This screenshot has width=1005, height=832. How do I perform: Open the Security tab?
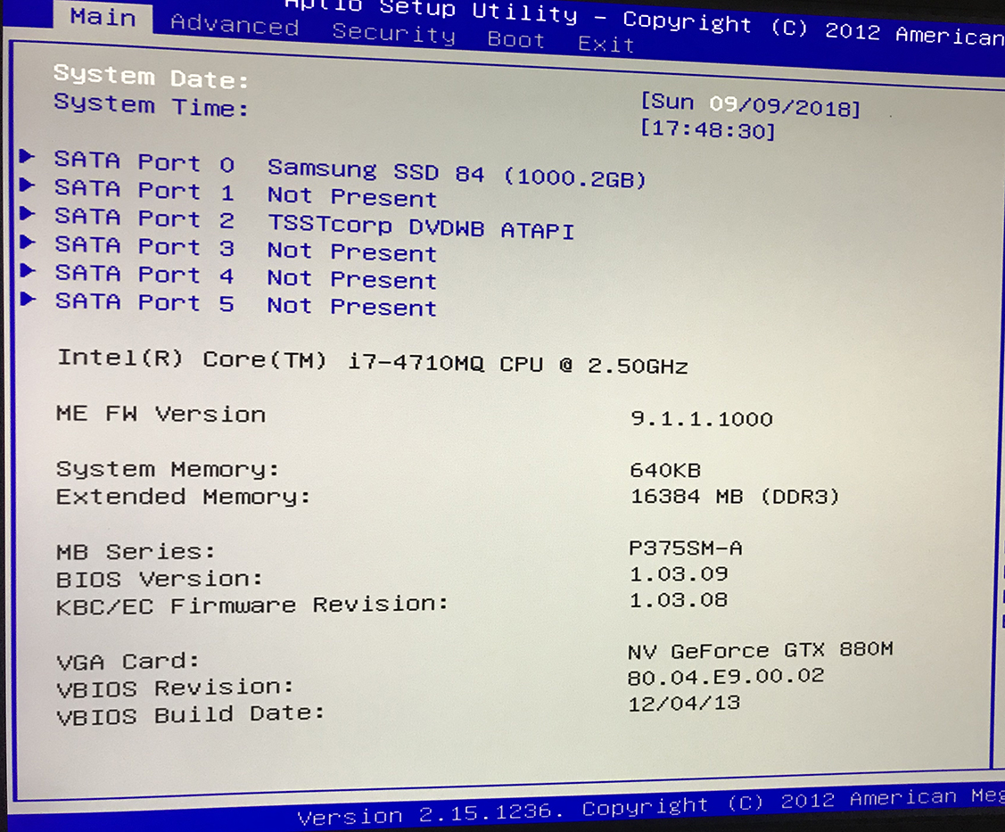point(393,33)
